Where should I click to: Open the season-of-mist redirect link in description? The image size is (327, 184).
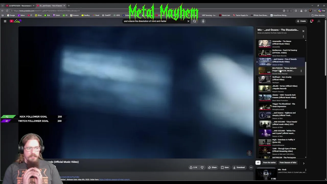click(115, 179)
